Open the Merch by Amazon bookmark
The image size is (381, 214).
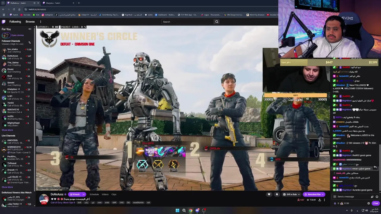coord(255,15)
